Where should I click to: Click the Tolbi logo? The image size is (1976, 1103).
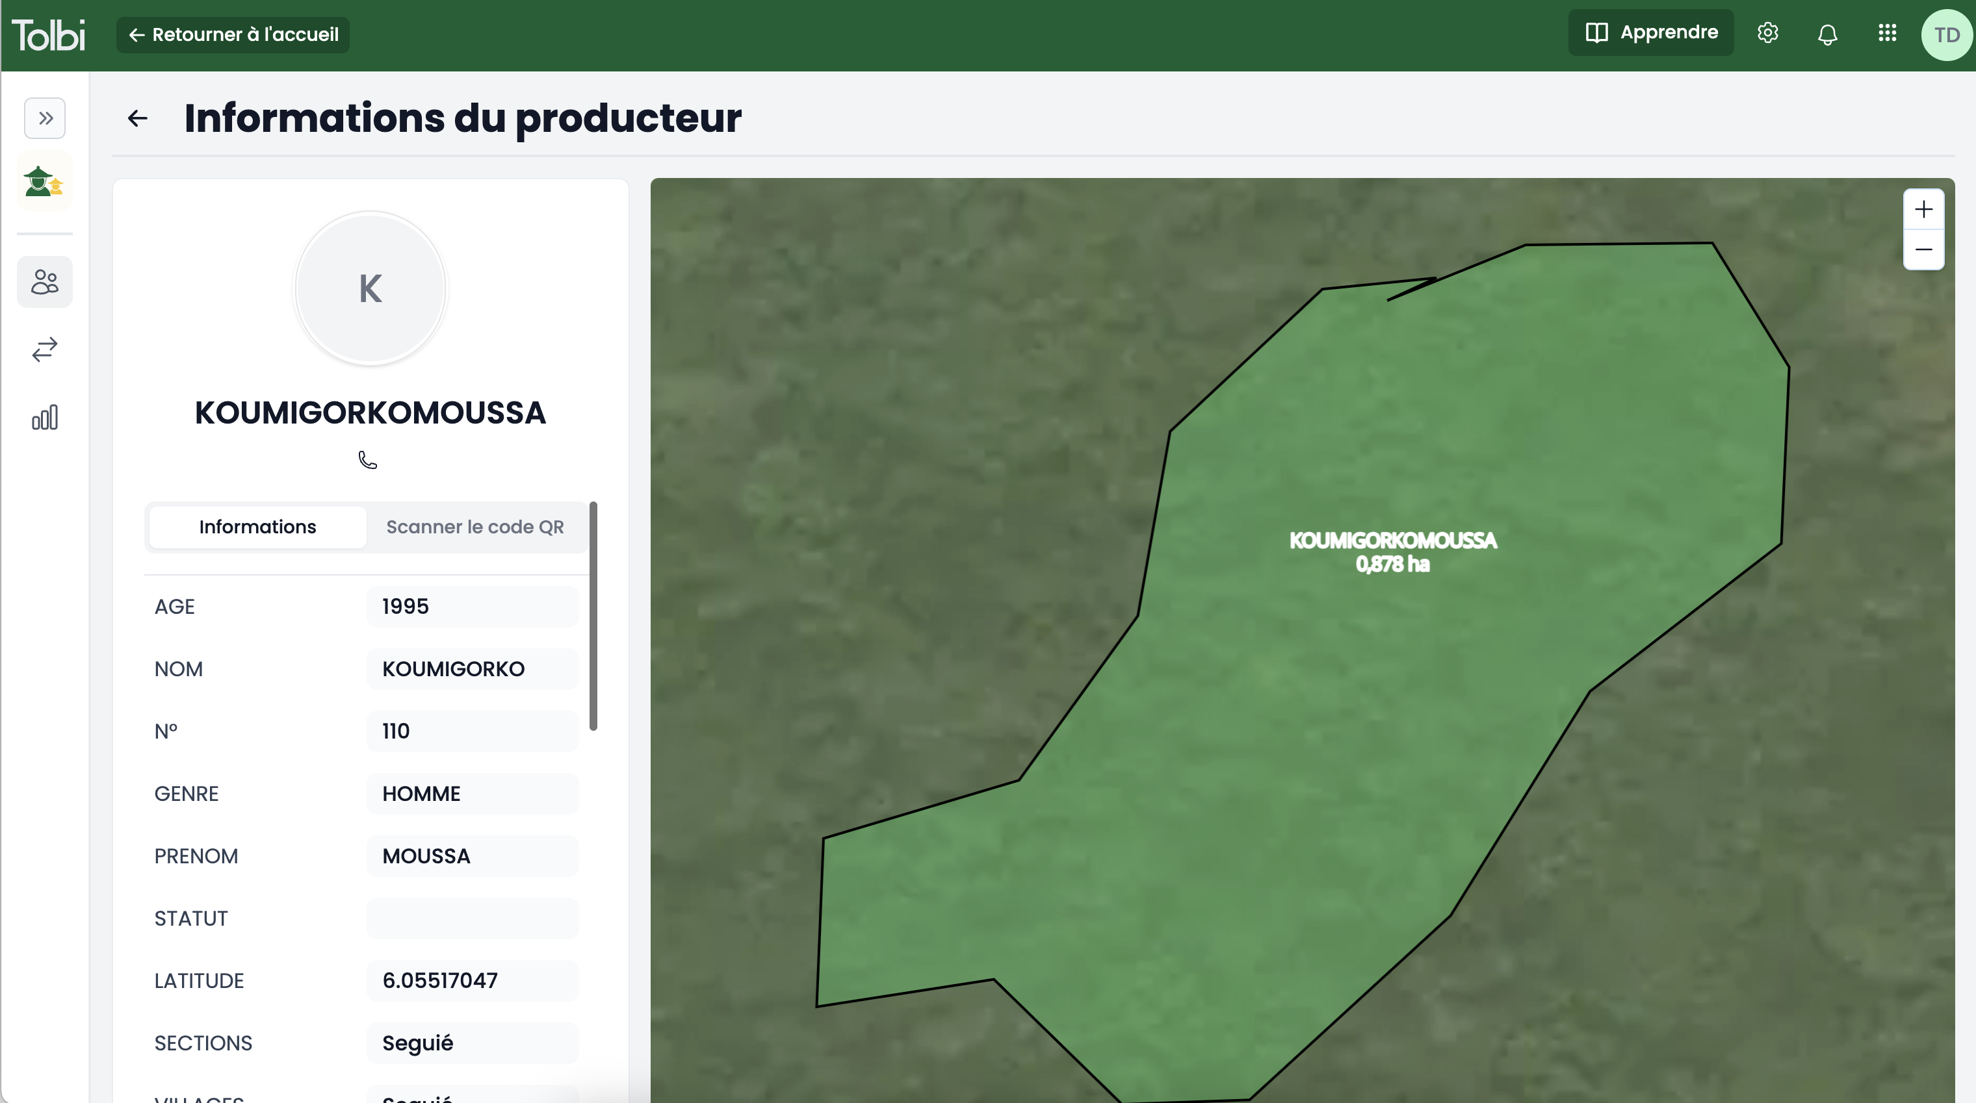[x=48, y=35]
